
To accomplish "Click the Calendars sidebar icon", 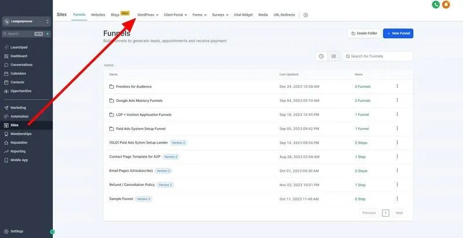I will 6,74.
